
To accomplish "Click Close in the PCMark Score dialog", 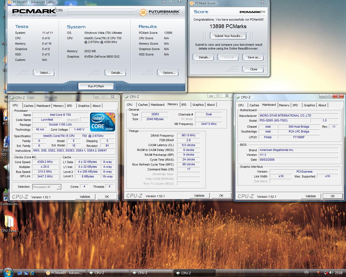I will 254,69.
